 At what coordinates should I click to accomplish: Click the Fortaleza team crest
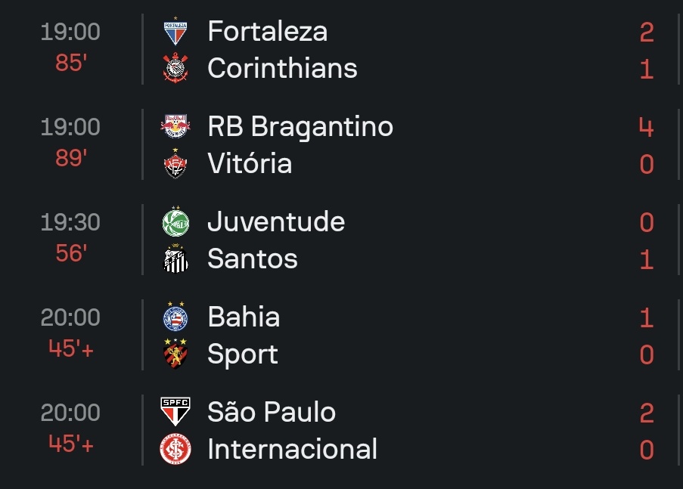click(x=176, y=32)
